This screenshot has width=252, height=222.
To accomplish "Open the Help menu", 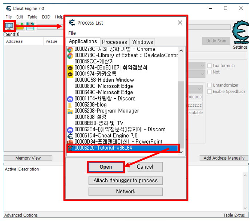I will pos(59,17).
